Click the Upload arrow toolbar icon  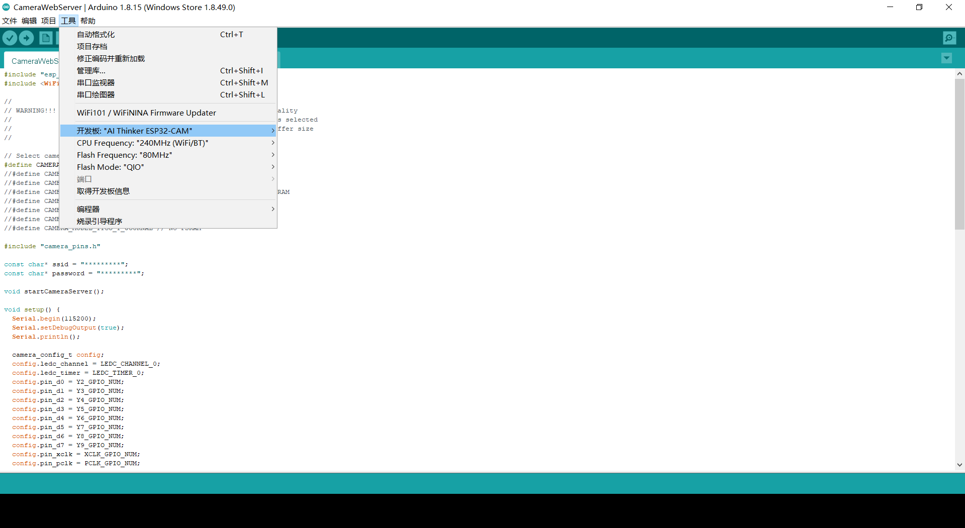[x=27, y=38]
